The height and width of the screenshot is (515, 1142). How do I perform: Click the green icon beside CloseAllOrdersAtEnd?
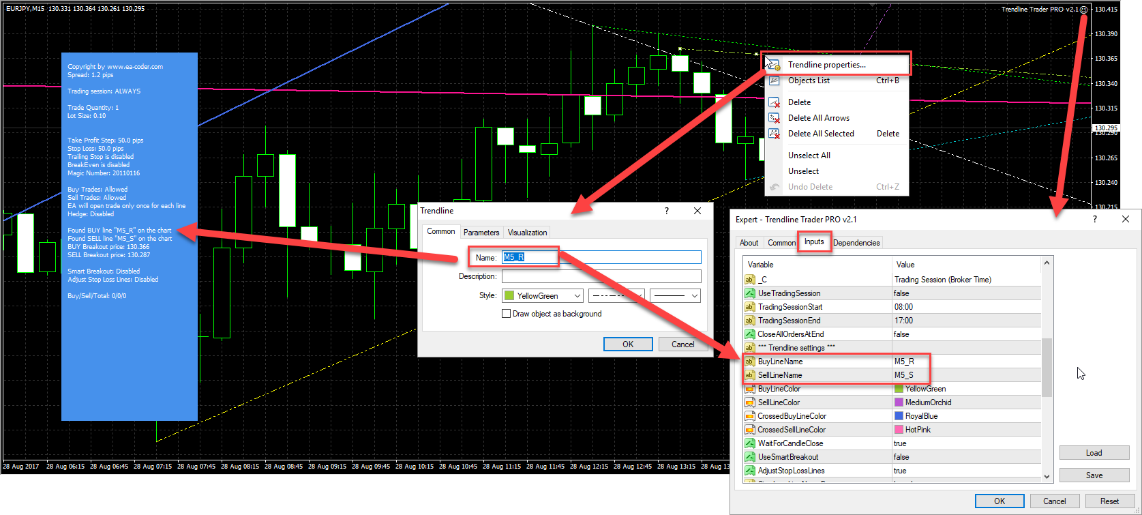point(750,334)
